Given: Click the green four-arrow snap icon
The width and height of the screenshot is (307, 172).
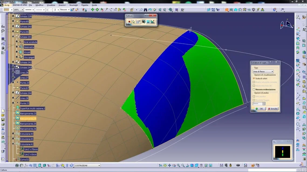Looking at the screenshot, I should tap(93, 10).
